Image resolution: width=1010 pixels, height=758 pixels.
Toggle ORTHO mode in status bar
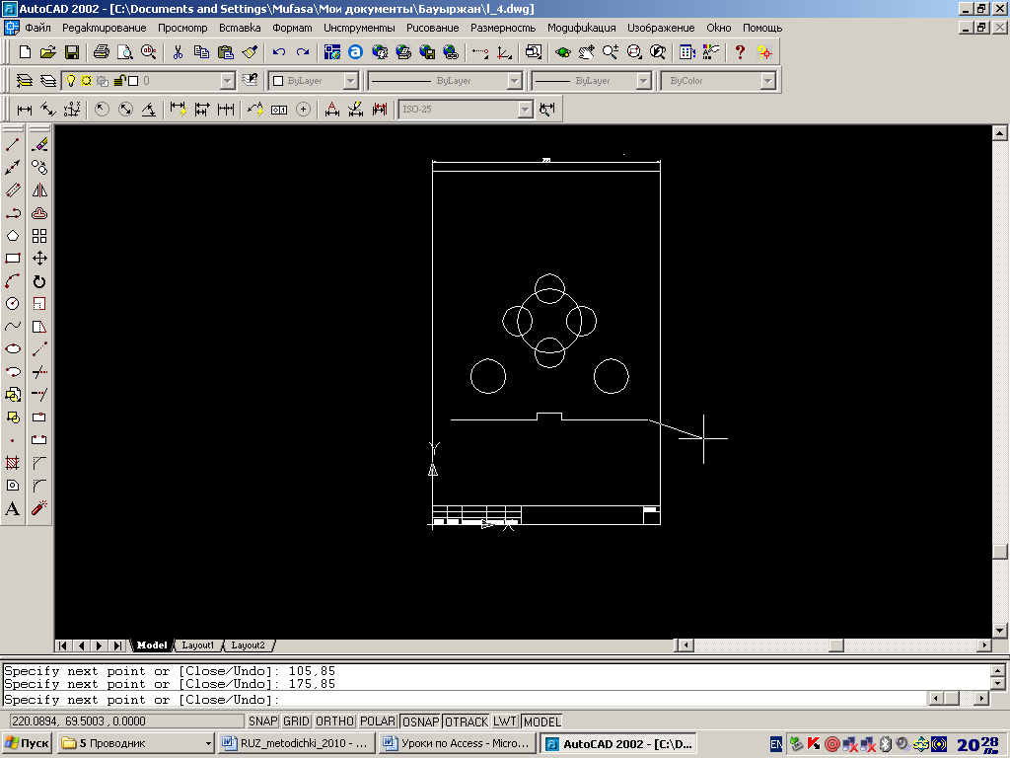(x=334, y=721)
